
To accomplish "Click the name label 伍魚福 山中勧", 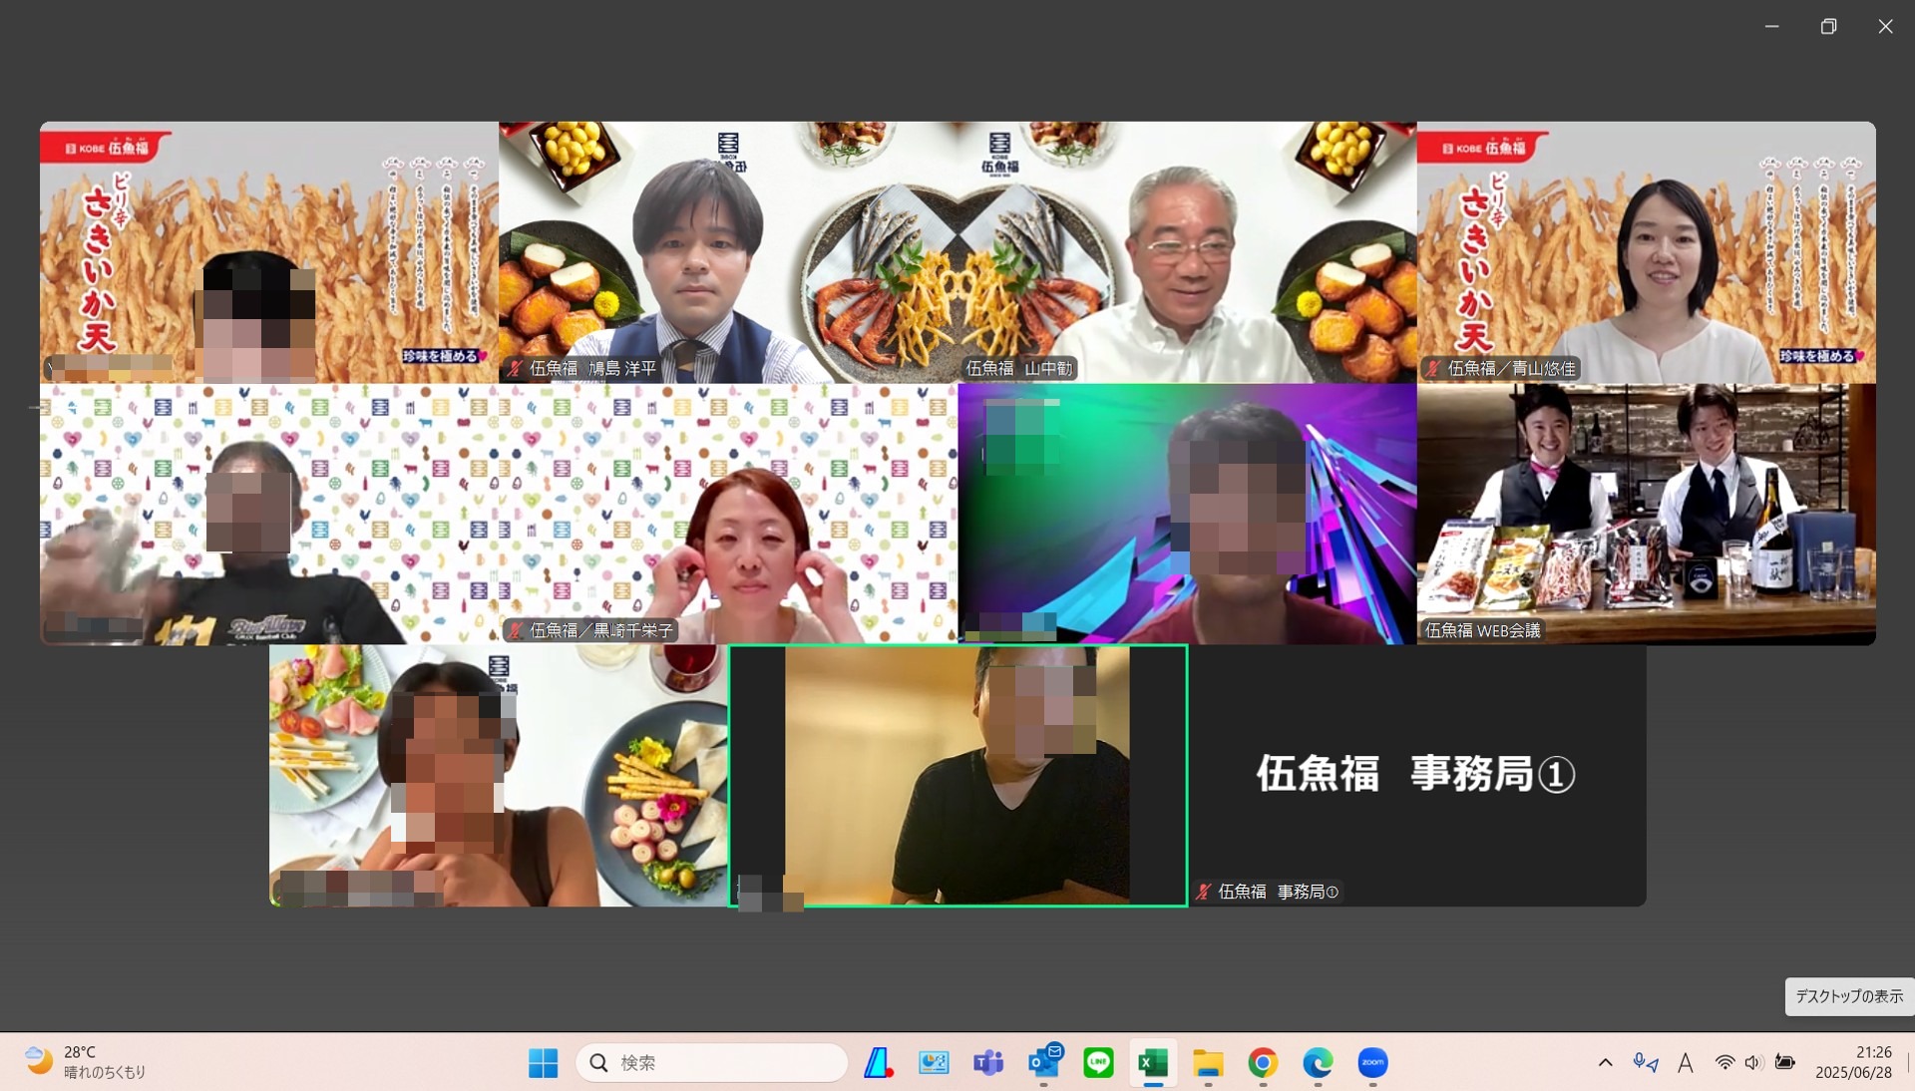I will (1018, 369).
